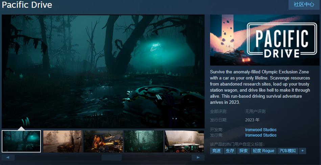The image size is (321, 165).
Task: Expand the tag list with the + button
Action: coord(302,151)
